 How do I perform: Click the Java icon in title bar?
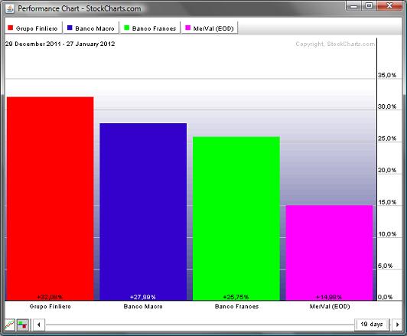coord(10,8)
